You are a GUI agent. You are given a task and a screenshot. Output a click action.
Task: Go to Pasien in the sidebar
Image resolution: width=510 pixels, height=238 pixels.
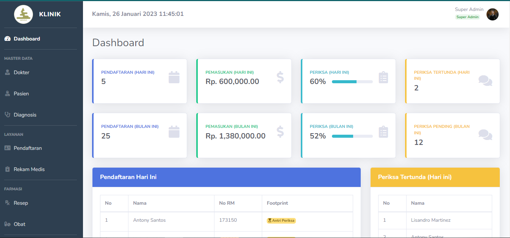(x=21, y=93)
